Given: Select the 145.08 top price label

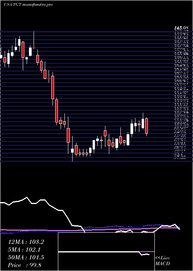Looking at the screenshot, I should [181, 27].
